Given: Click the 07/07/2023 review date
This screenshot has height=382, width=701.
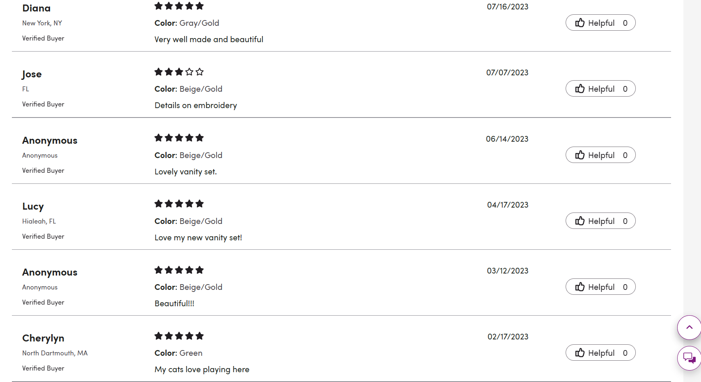Looking at the screenshot, I should pos(507,73).
